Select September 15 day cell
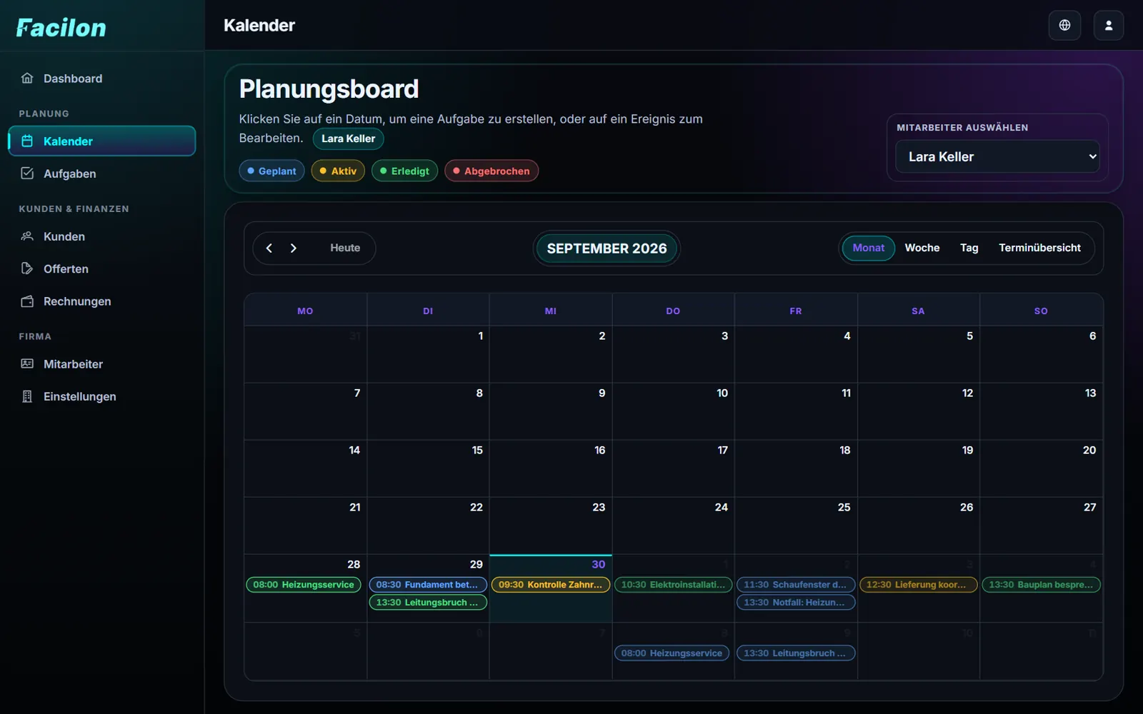 coord(428,468)
